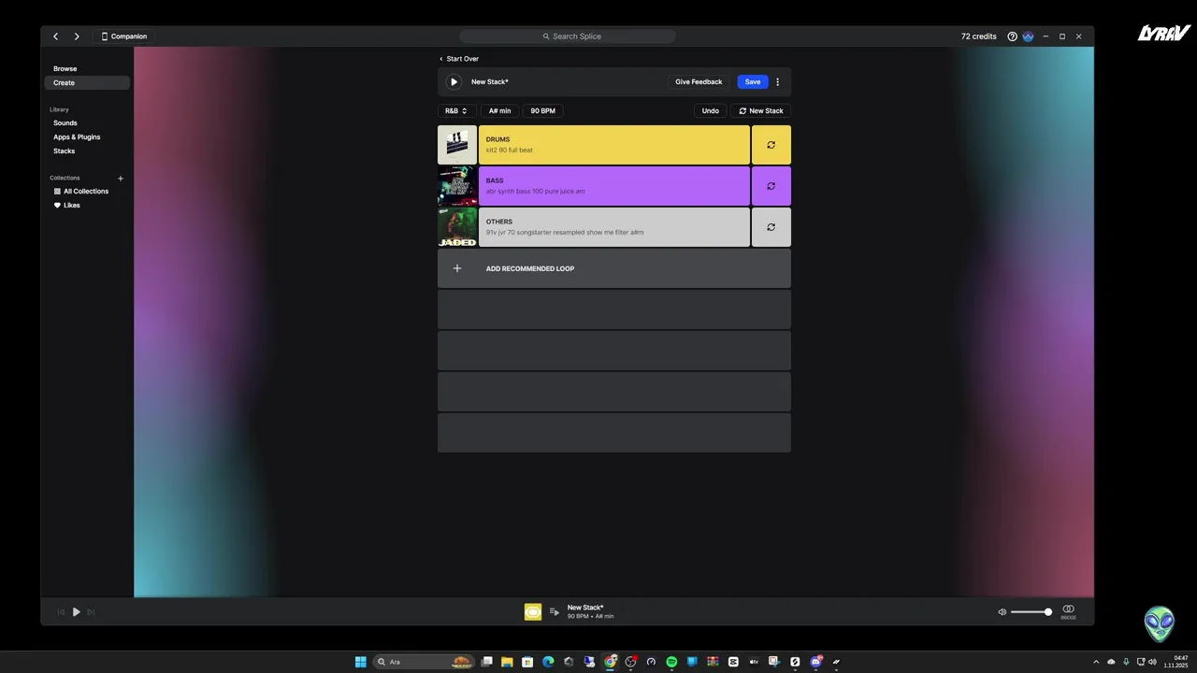This screenshot has width=1197, height=673.
Task: Click Give Feedback button
Action: pos(699,82)
